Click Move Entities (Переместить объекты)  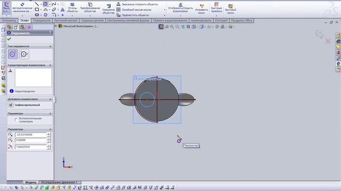(133, 15)
